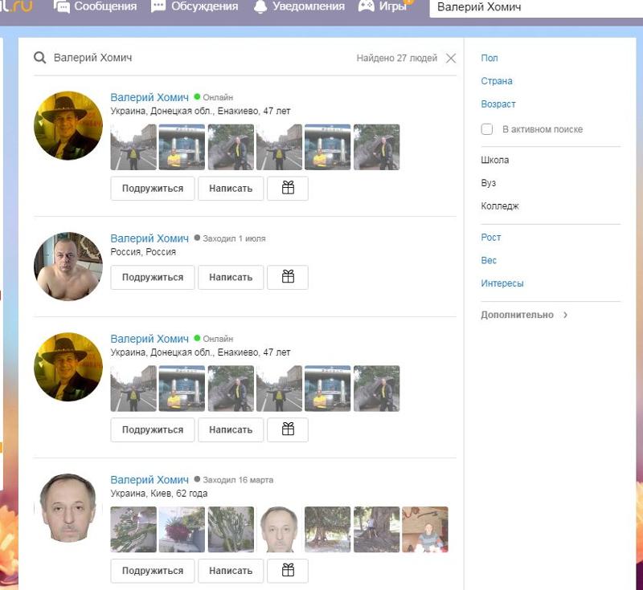The image size is (643, 590).
Task: Open the Возраст filter
Action: (x=498, y=104)
